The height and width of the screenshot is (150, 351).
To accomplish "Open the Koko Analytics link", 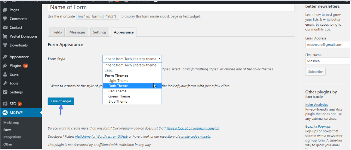I will (x=317, y=105).
